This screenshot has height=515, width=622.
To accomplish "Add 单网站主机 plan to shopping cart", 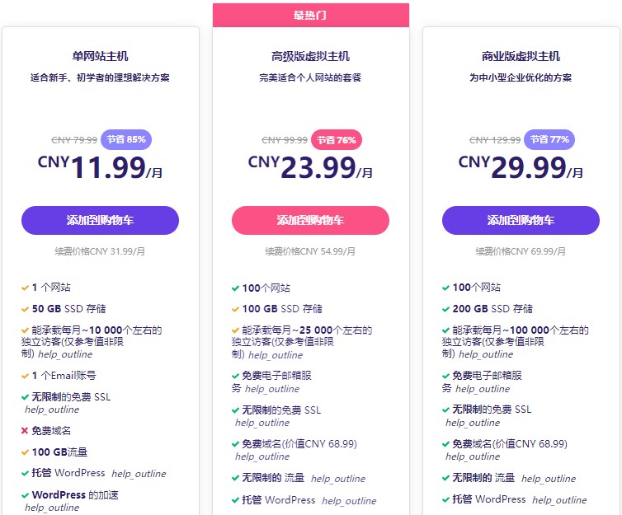I will (x=100, y=221).
